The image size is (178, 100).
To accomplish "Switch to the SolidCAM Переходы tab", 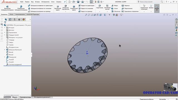I will (33, 14).
